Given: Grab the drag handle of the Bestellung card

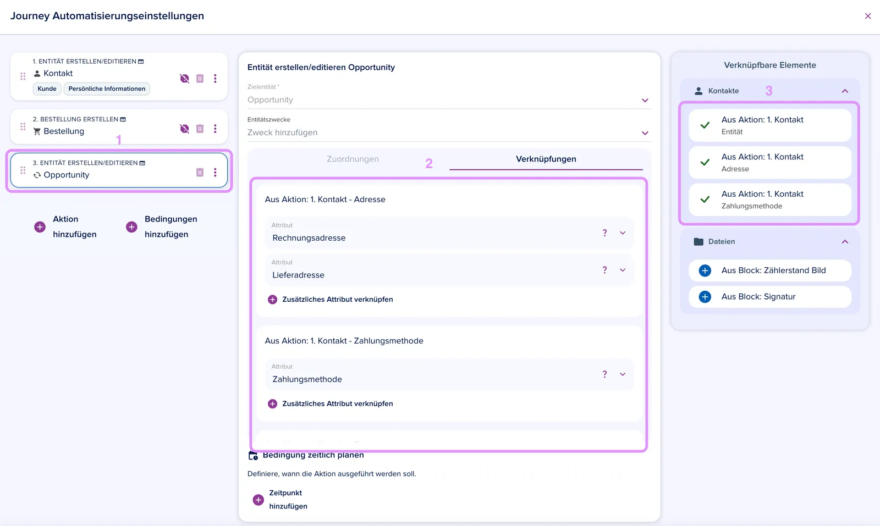Looking at the screenshot, I should click(x=23, y=126).
